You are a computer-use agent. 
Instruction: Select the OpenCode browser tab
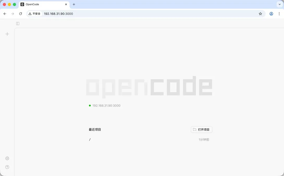44,4
